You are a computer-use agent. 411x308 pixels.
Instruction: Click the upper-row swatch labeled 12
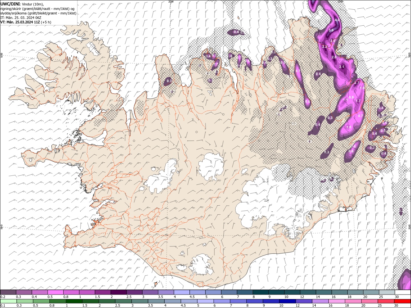pos(308,292)
